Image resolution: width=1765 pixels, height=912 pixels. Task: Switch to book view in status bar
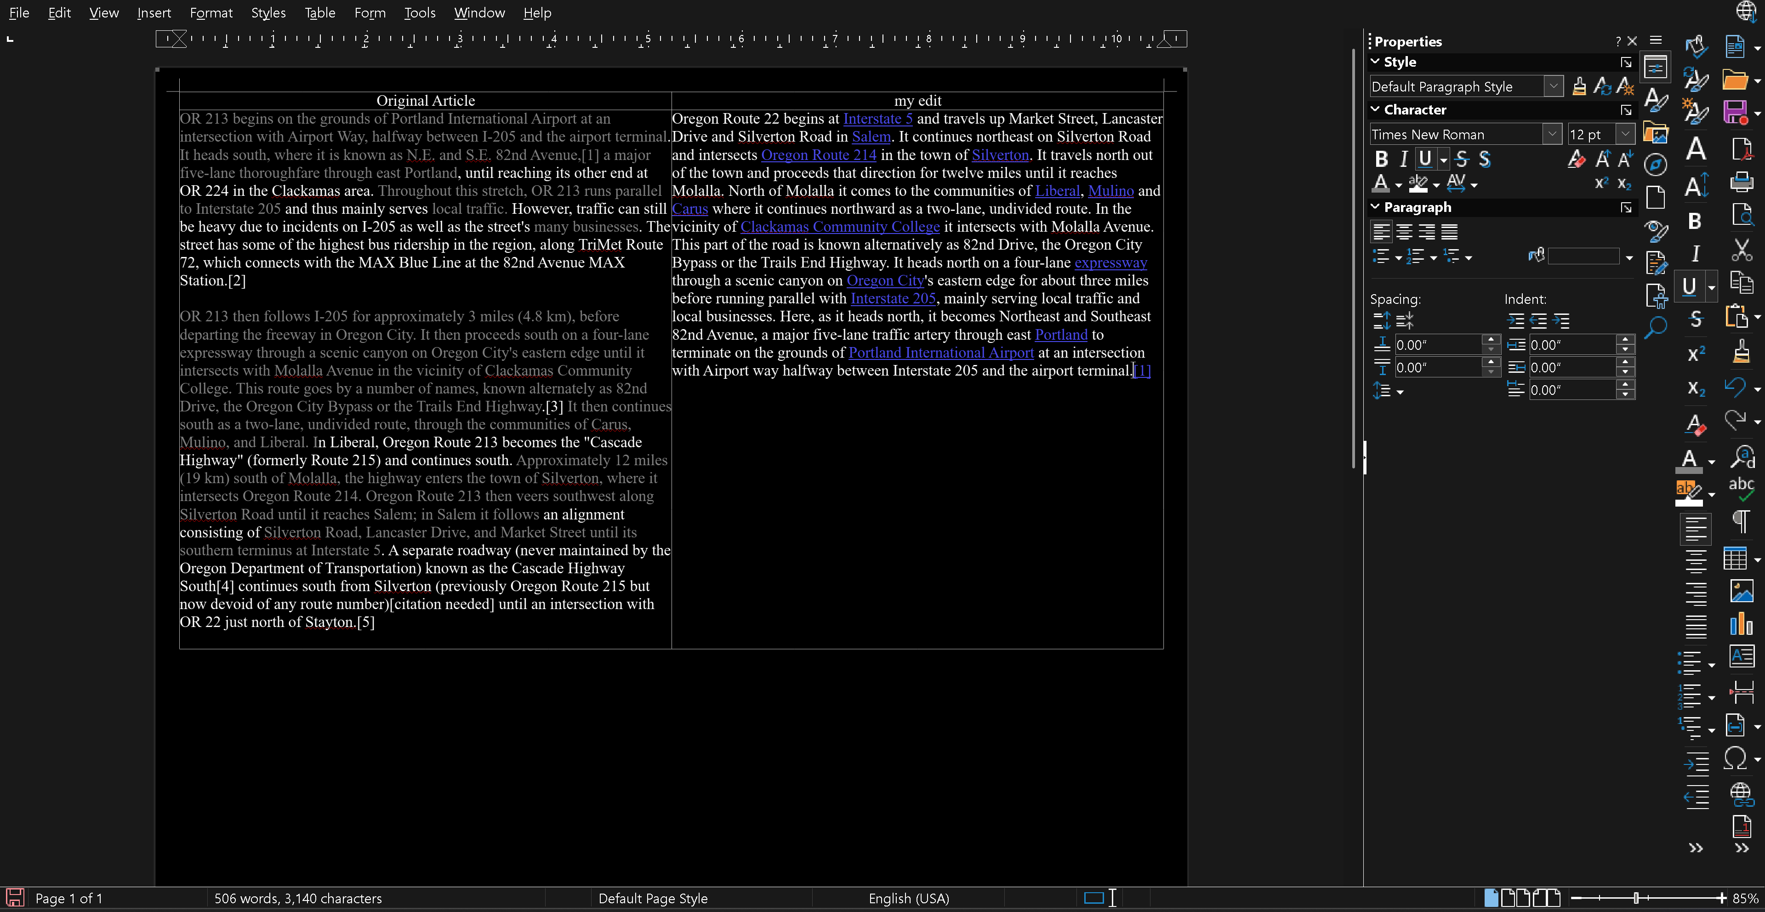point(1547,898)
